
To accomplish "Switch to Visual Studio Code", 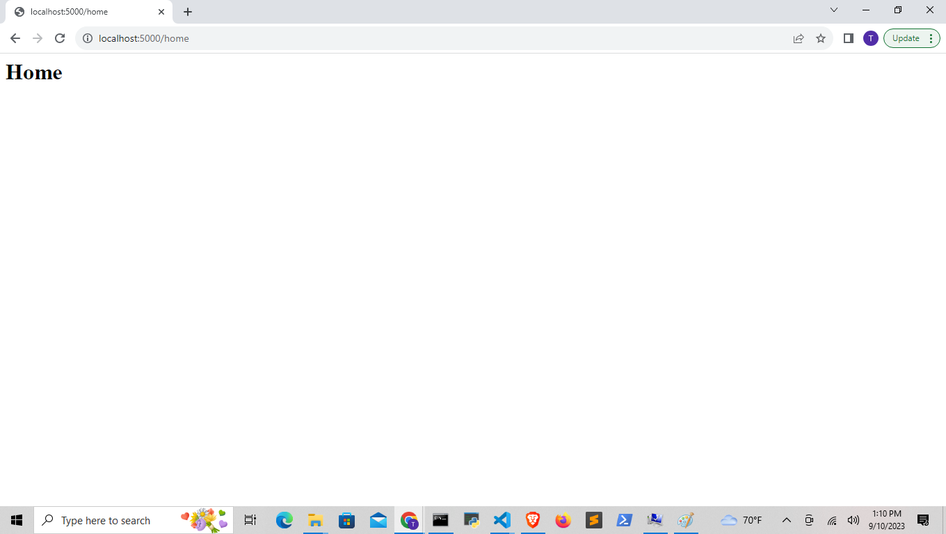I will (x=502, y=520).
